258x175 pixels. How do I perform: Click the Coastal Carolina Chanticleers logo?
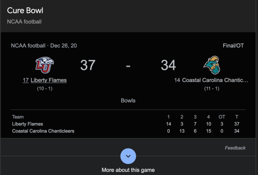click(x=211, y=64)
